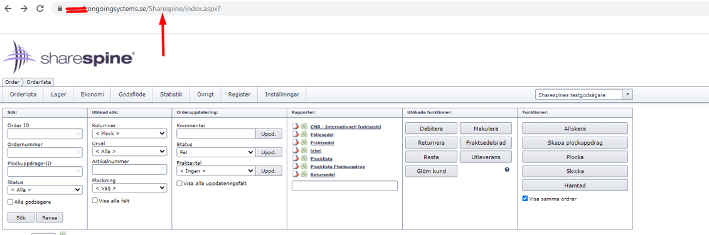Open the Orderlista menu

click(23, 95)
